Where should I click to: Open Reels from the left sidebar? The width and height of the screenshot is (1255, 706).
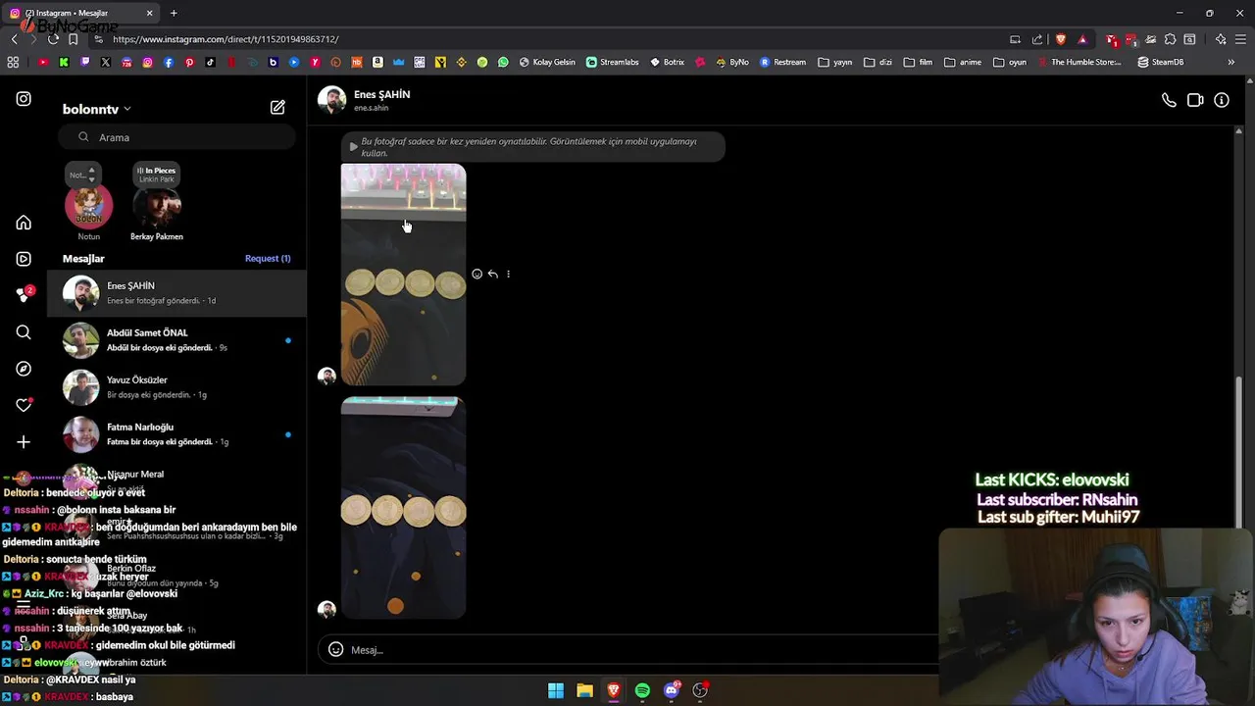tap(24, 259)
